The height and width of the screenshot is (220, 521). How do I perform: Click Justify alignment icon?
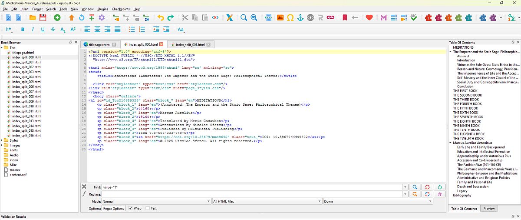click(x=117, y=30)
